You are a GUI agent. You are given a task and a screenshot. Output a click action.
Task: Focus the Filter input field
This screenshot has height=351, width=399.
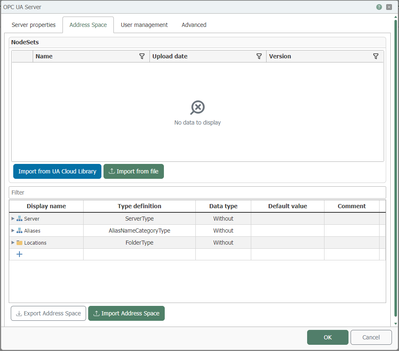click(x=197, y=192)
